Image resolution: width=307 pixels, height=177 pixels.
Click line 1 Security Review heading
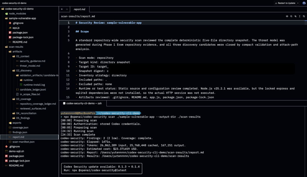tap(109, 23)
